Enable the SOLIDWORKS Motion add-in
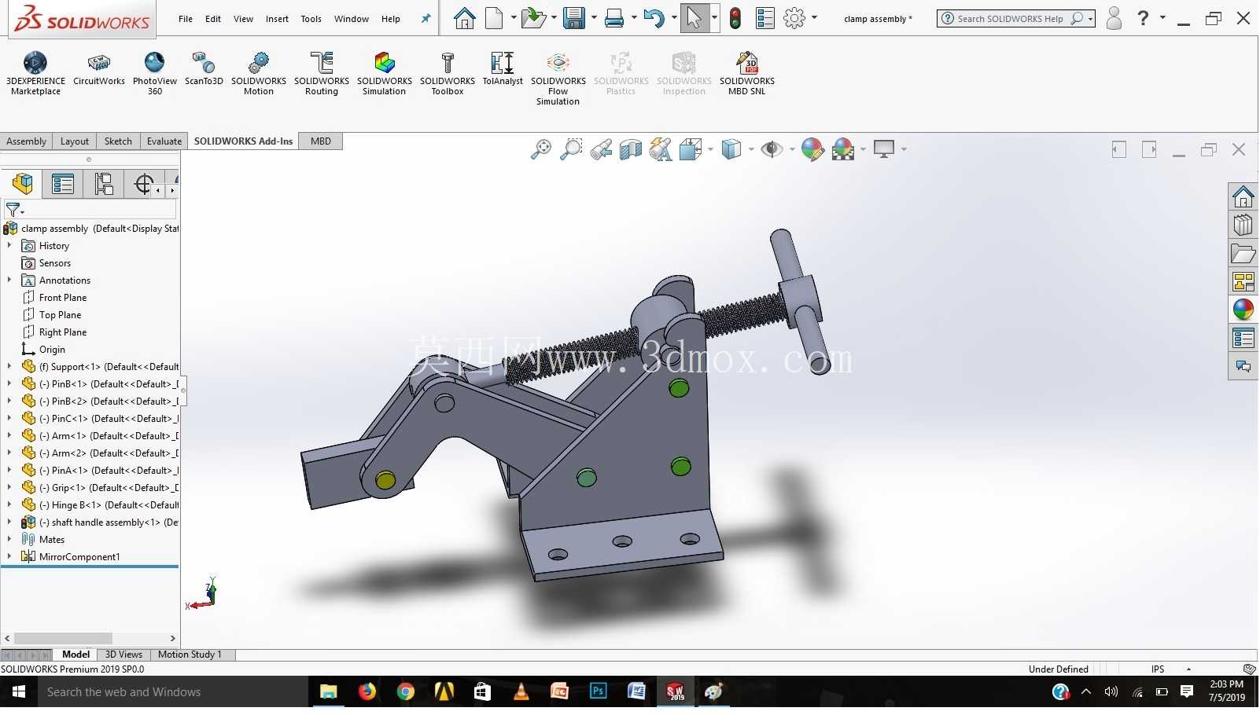This screenshot has width=1260, height=715. 258,74
